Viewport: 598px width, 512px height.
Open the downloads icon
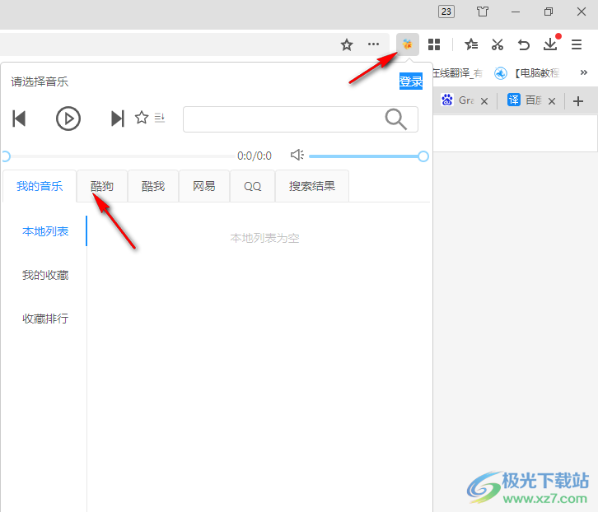pyautogui.click(x=550, y=44)
